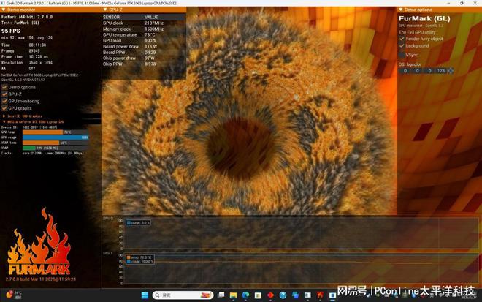Click the blue question mark taskbar icon
482x302 pixels.
(283, 295)
